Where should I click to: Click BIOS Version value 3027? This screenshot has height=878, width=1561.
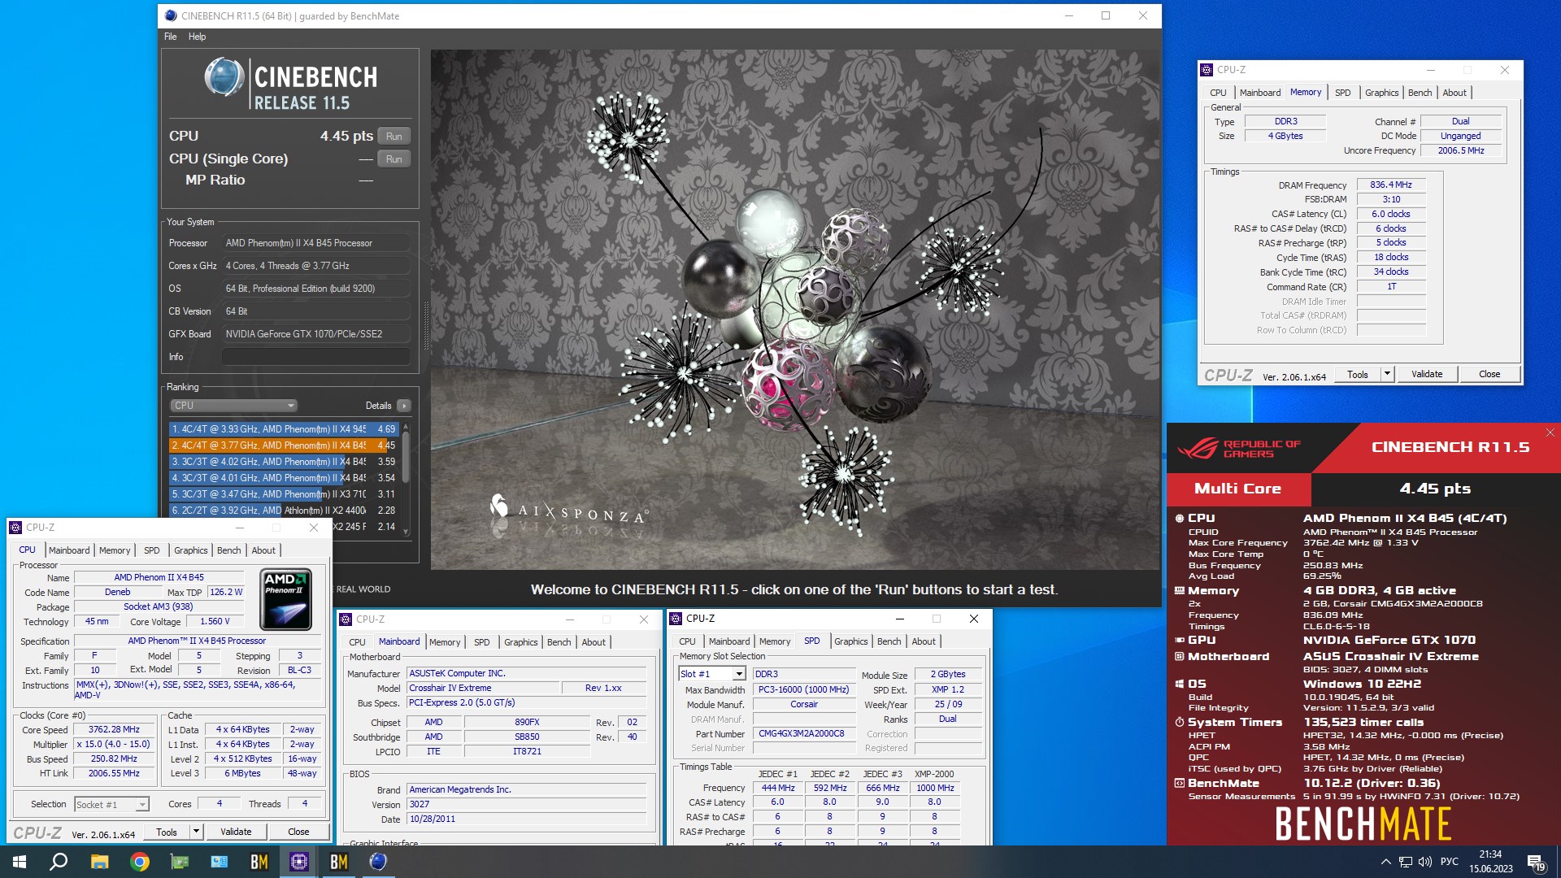(x=527, y=805)
